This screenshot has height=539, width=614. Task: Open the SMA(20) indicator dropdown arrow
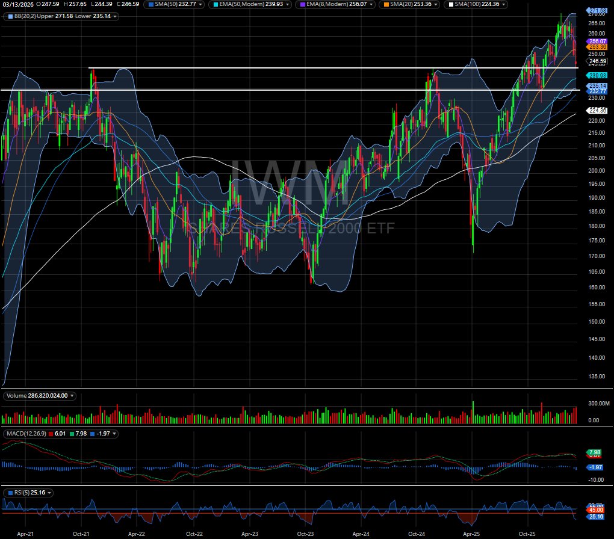(x=436, y=4)
